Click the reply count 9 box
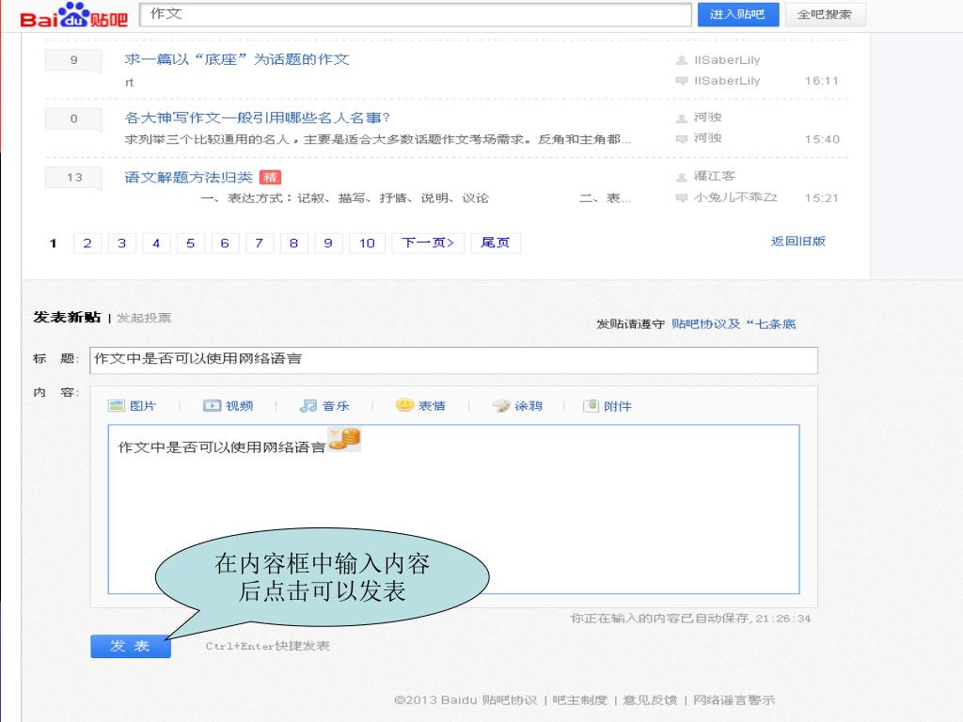The height and width of the screenshot is (722, 963). pyautogui.click(x=73, y=60)
